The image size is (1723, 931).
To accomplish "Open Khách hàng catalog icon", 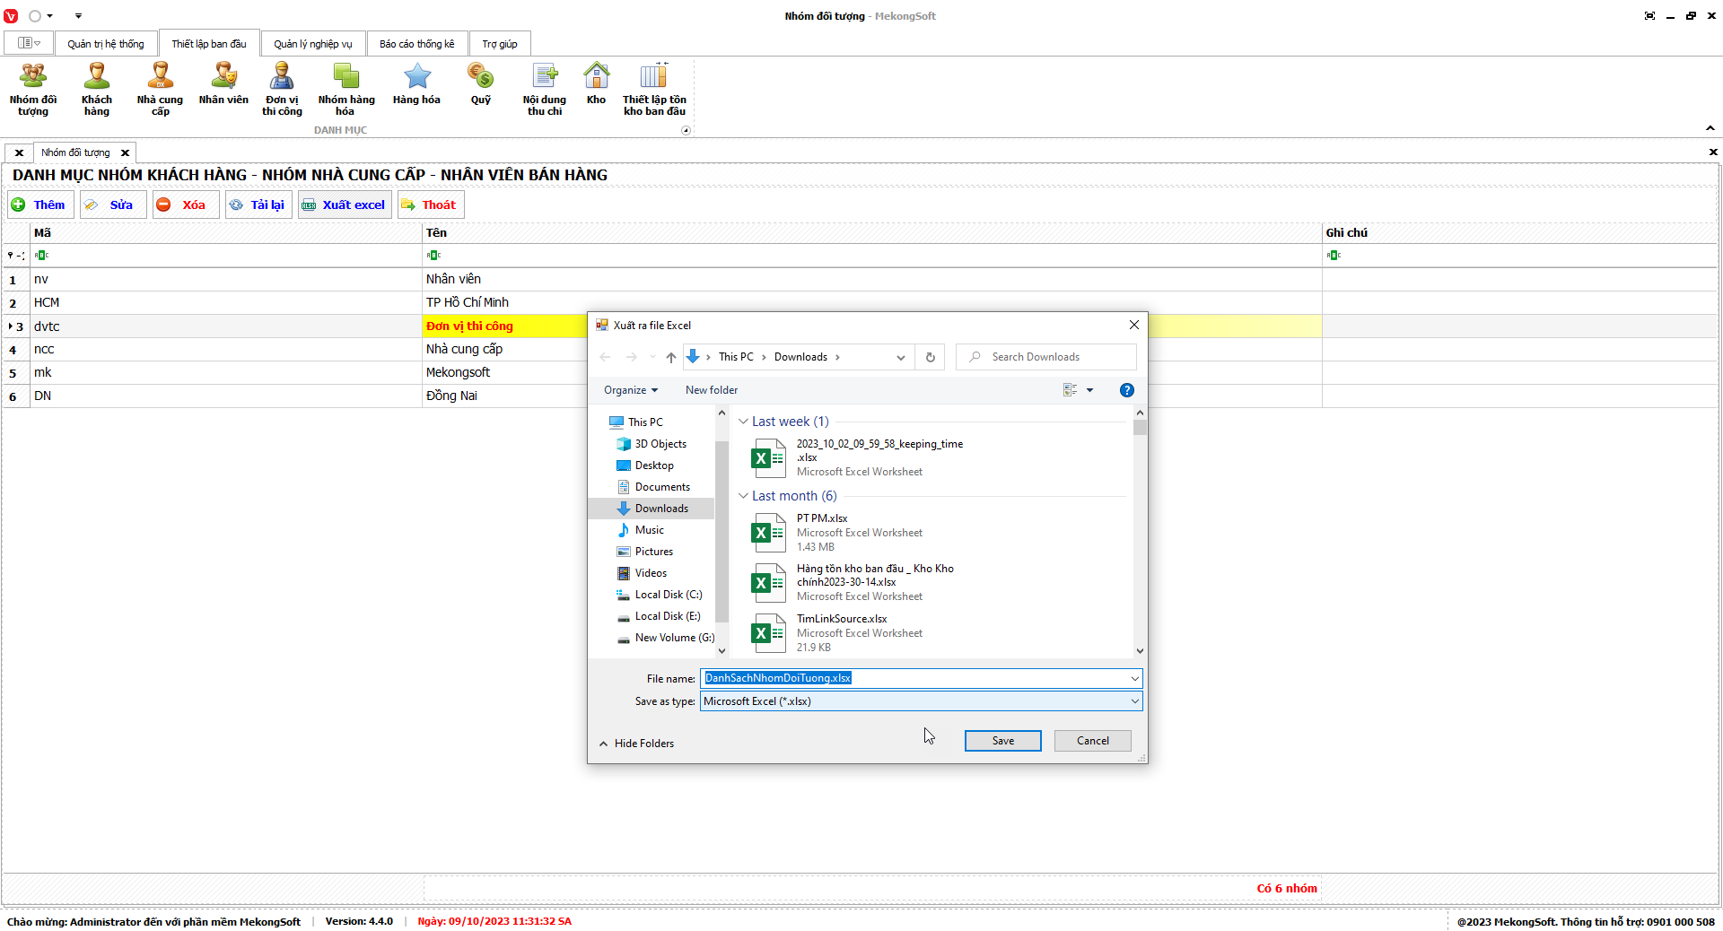I will point(97,90).
